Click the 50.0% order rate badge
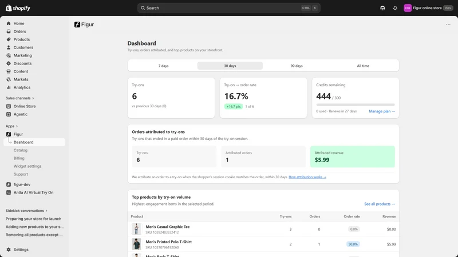The width and height of the screenshot is (458, 257). 353,244
